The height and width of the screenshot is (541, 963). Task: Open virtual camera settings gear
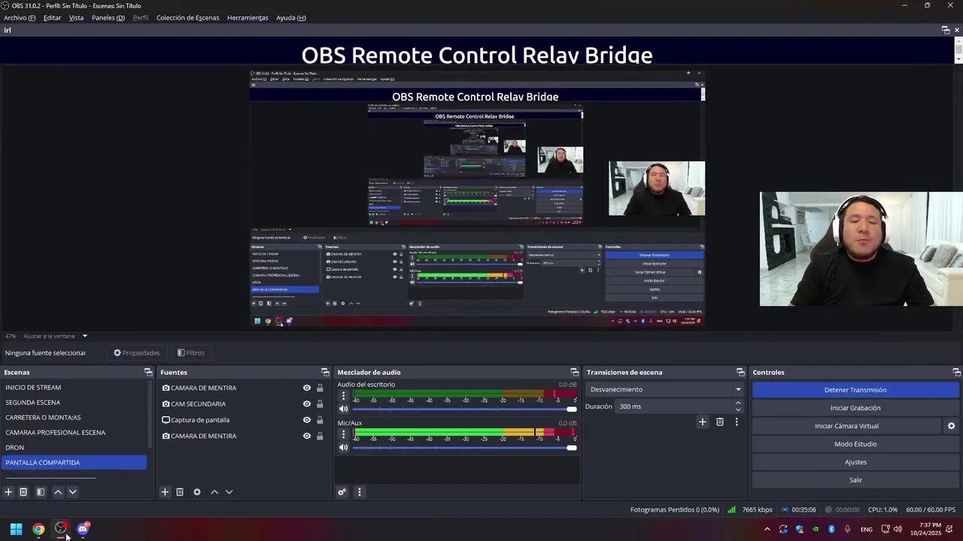951,426
